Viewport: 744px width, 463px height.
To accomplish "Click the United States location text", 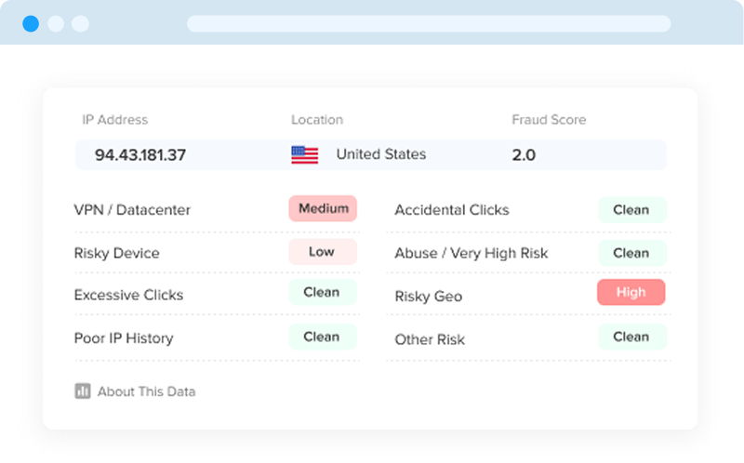I will pyautogui.click(x=381, y=154).
